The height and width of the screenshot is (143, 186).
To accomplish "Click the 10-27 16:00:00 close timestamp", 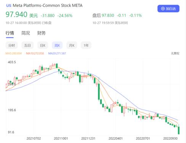I will click(29, 23).
